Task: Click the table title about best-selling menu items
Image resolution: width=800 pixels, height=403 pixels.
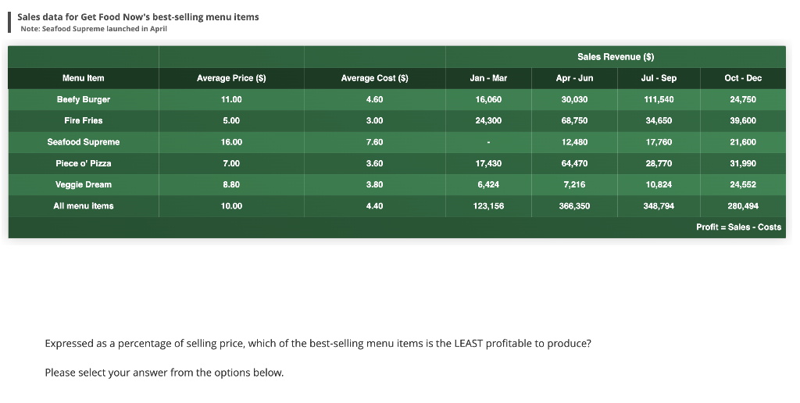Action: [138, 16]
